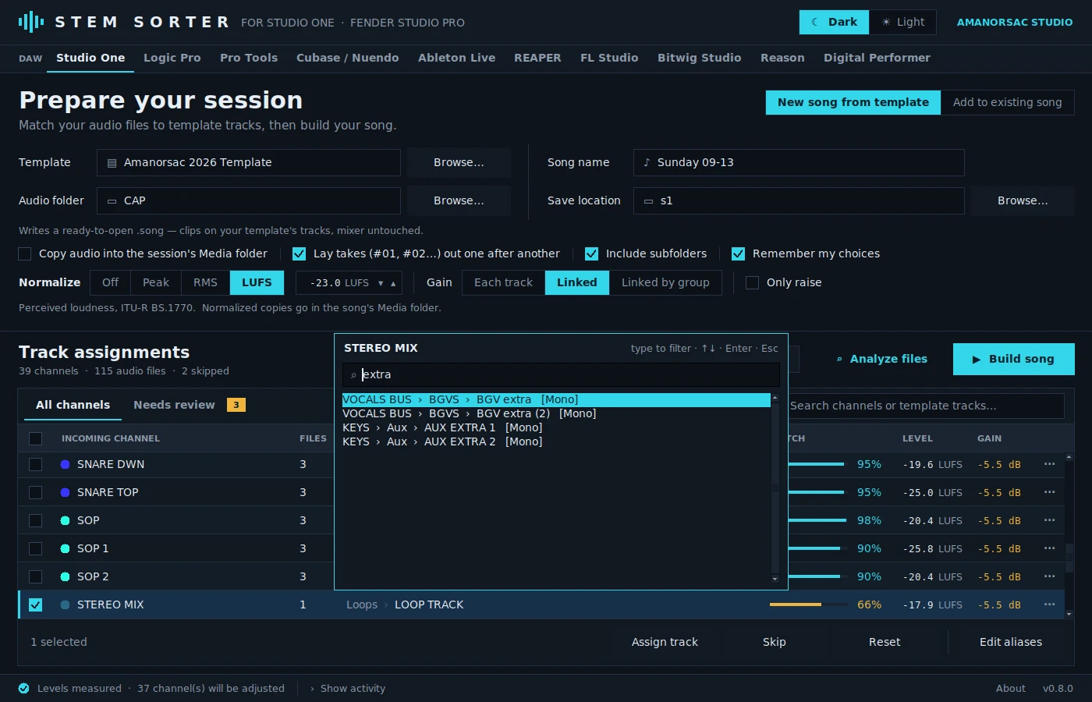Toggle the Remember my choices checkbox
1092x702 pixels.
[738, 253]
